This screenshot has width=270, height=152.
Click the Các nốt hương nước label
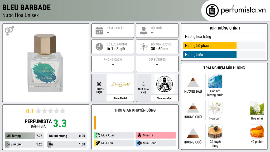coord(215,93)
